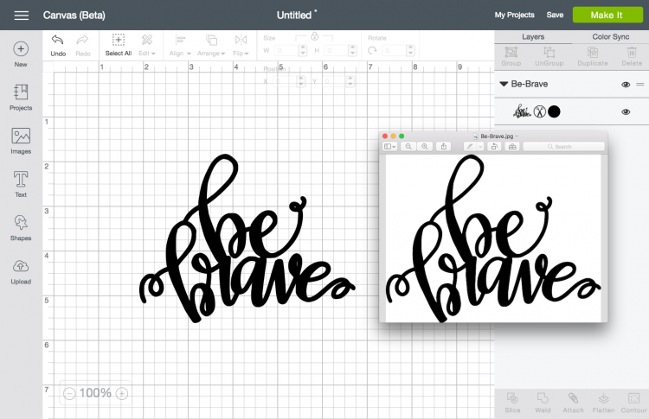649x419 pixels.
Task: Show markup toolbox in Preview window
Action: (x=512, y=146)
